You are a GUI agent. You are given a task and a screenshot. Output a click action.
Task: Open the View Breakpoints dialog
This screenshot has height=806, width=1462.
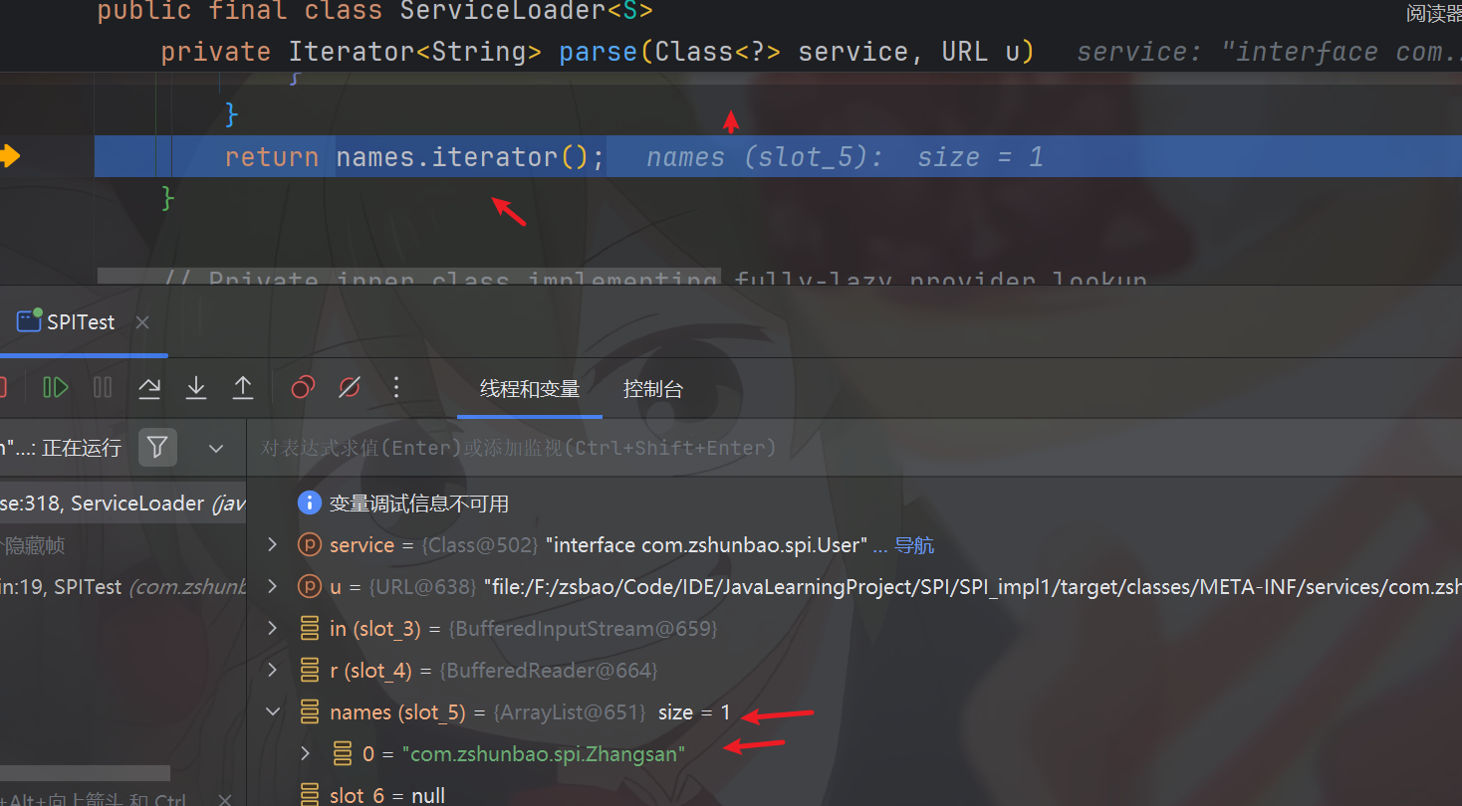coord(303,388)
